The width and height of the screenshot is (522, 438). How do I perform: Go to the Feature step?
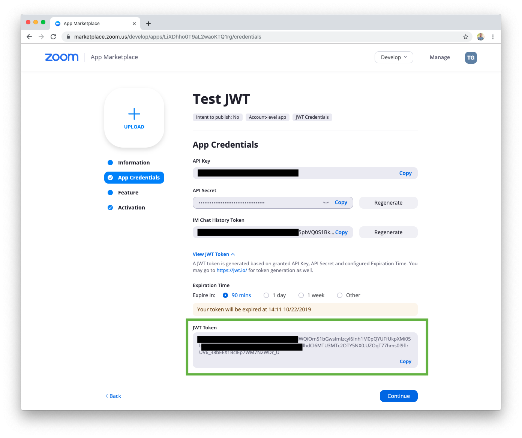click(x=128, y=193)
